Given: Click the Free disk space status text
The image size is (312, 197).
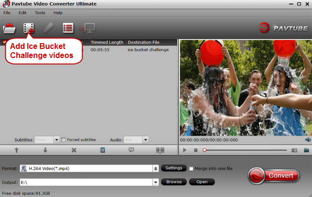Looking at the screenshot, I should (x=26, y=193).
